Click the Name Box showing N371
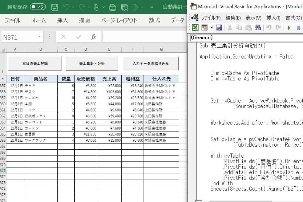 pyautogui.click(x=19, y=37)
